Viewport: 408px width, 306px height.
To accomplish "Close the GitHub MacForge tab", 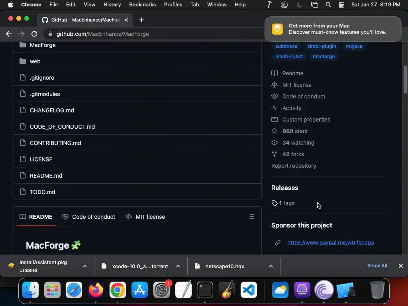I will coord(126,20).
